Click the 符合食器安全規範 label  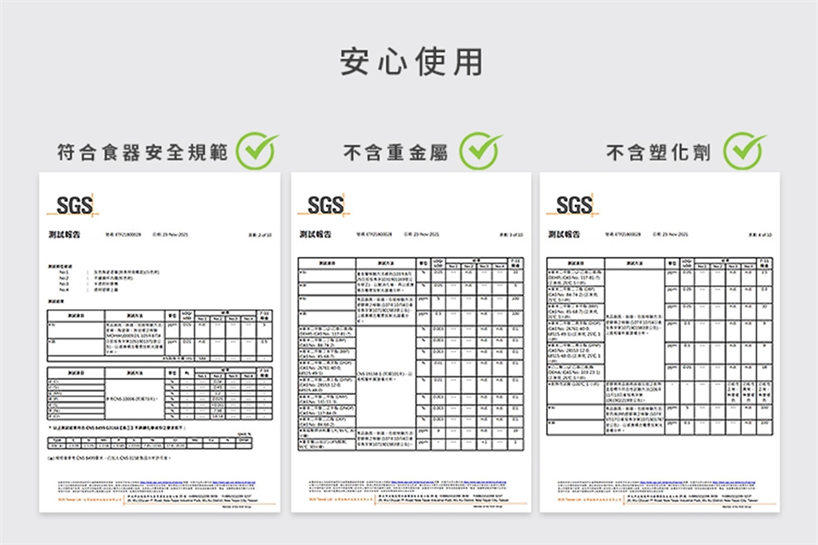142,153
